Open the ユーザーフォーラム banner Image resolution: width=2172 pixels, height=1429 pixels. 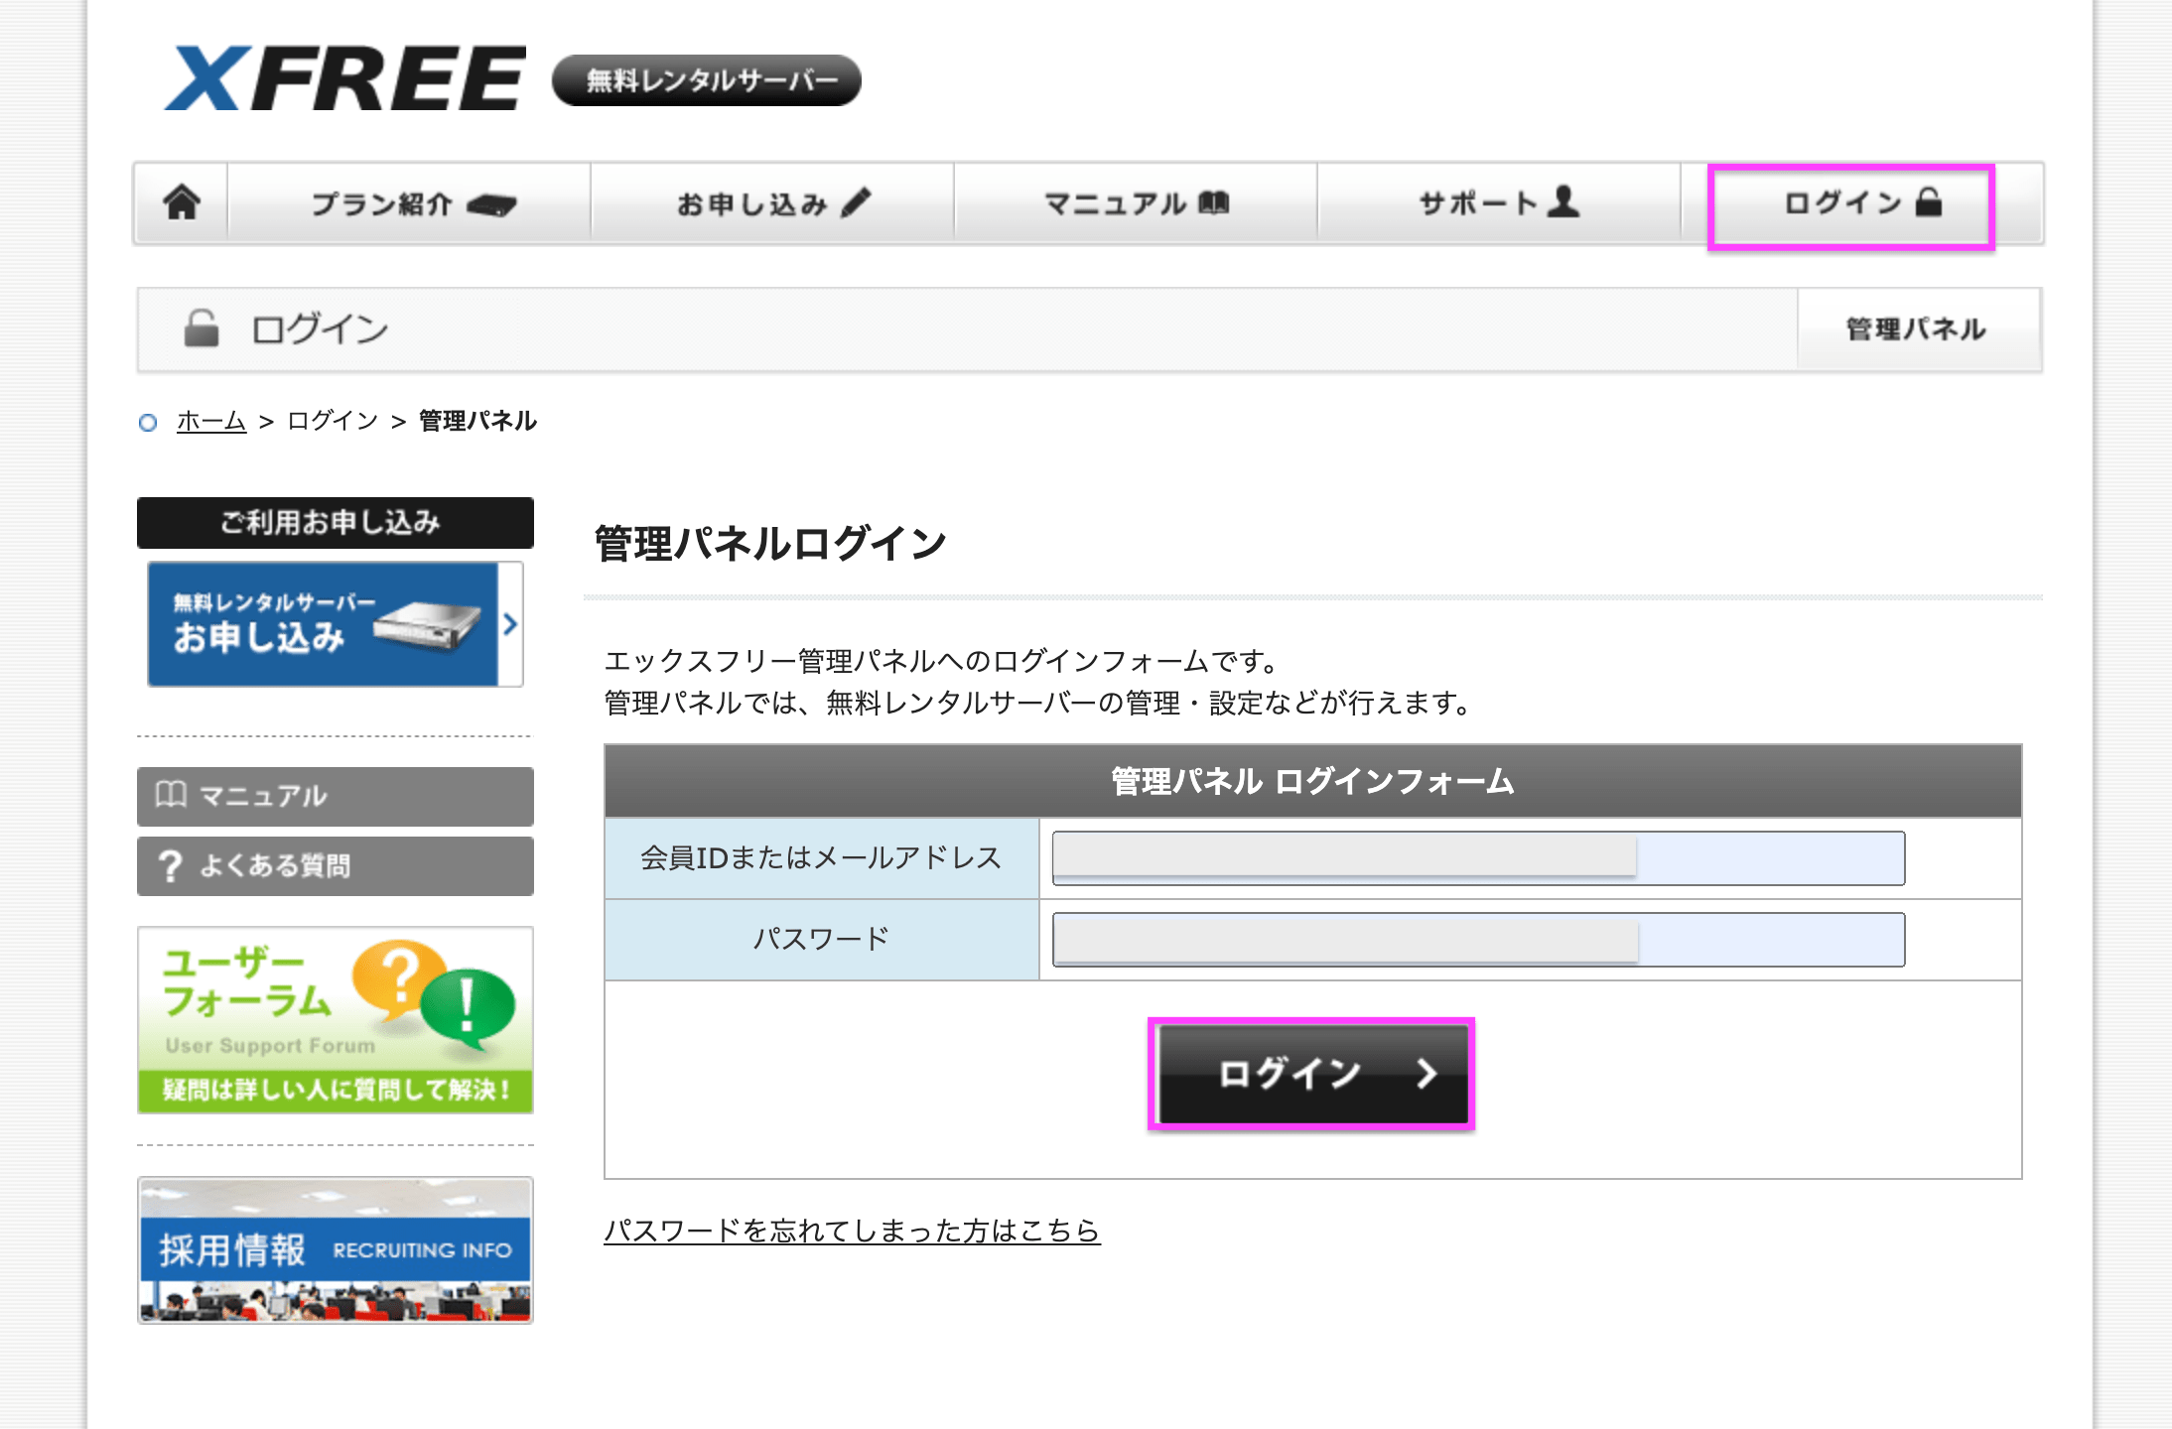point(336,1019)
